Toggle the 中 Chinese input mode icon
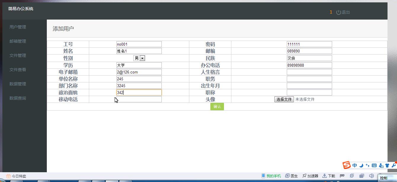This screenshot has width=397, height=182. coord(355,165)
